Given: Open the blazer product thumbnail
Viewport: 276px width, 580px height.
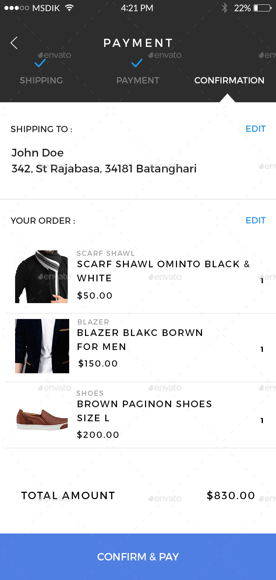Looking at the screenshot, I should tap(42, 346).
